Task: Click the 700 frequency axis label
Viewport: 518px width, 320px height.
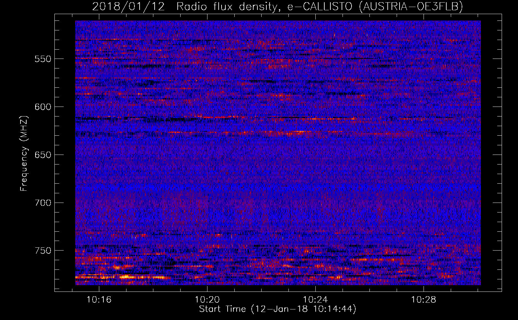Action: tap(43, 203)
